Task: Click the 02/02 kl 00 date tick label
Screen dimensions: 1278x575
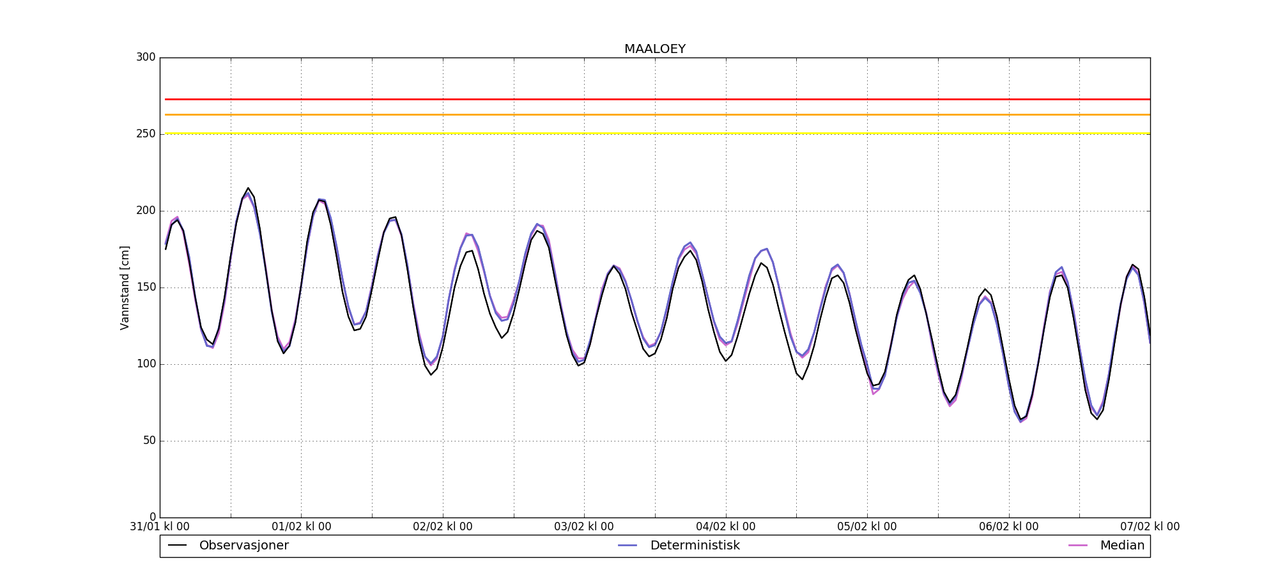Action: pos(443,527)
